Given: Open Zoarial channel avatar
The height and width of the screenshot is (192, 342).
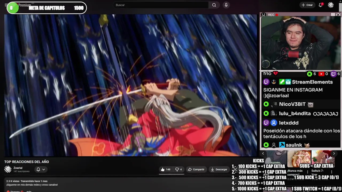Looking at the screenshot, I should coord(8,169).
